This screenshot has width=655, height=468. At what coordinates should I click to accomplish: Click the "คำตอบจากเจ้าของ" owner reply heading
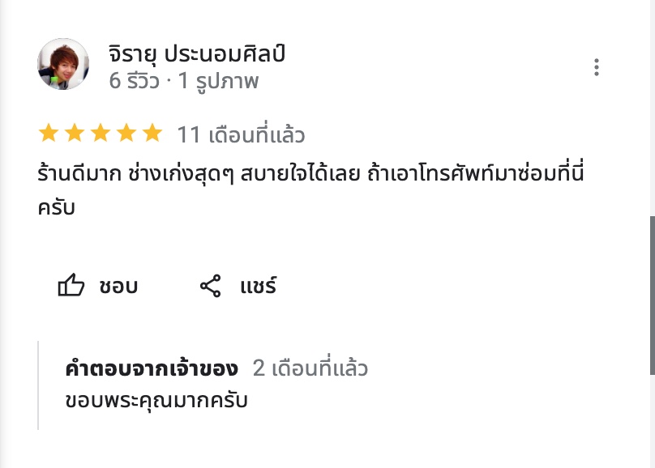pyautogui.click(x=152, y=369)
